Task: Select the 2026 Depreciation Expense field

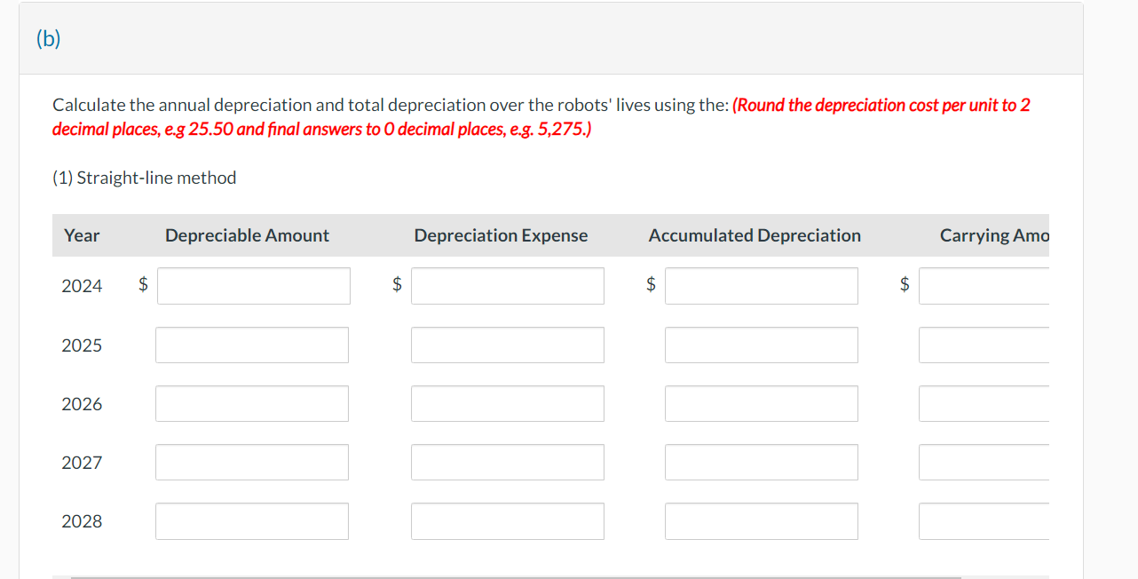Action: 507,403
